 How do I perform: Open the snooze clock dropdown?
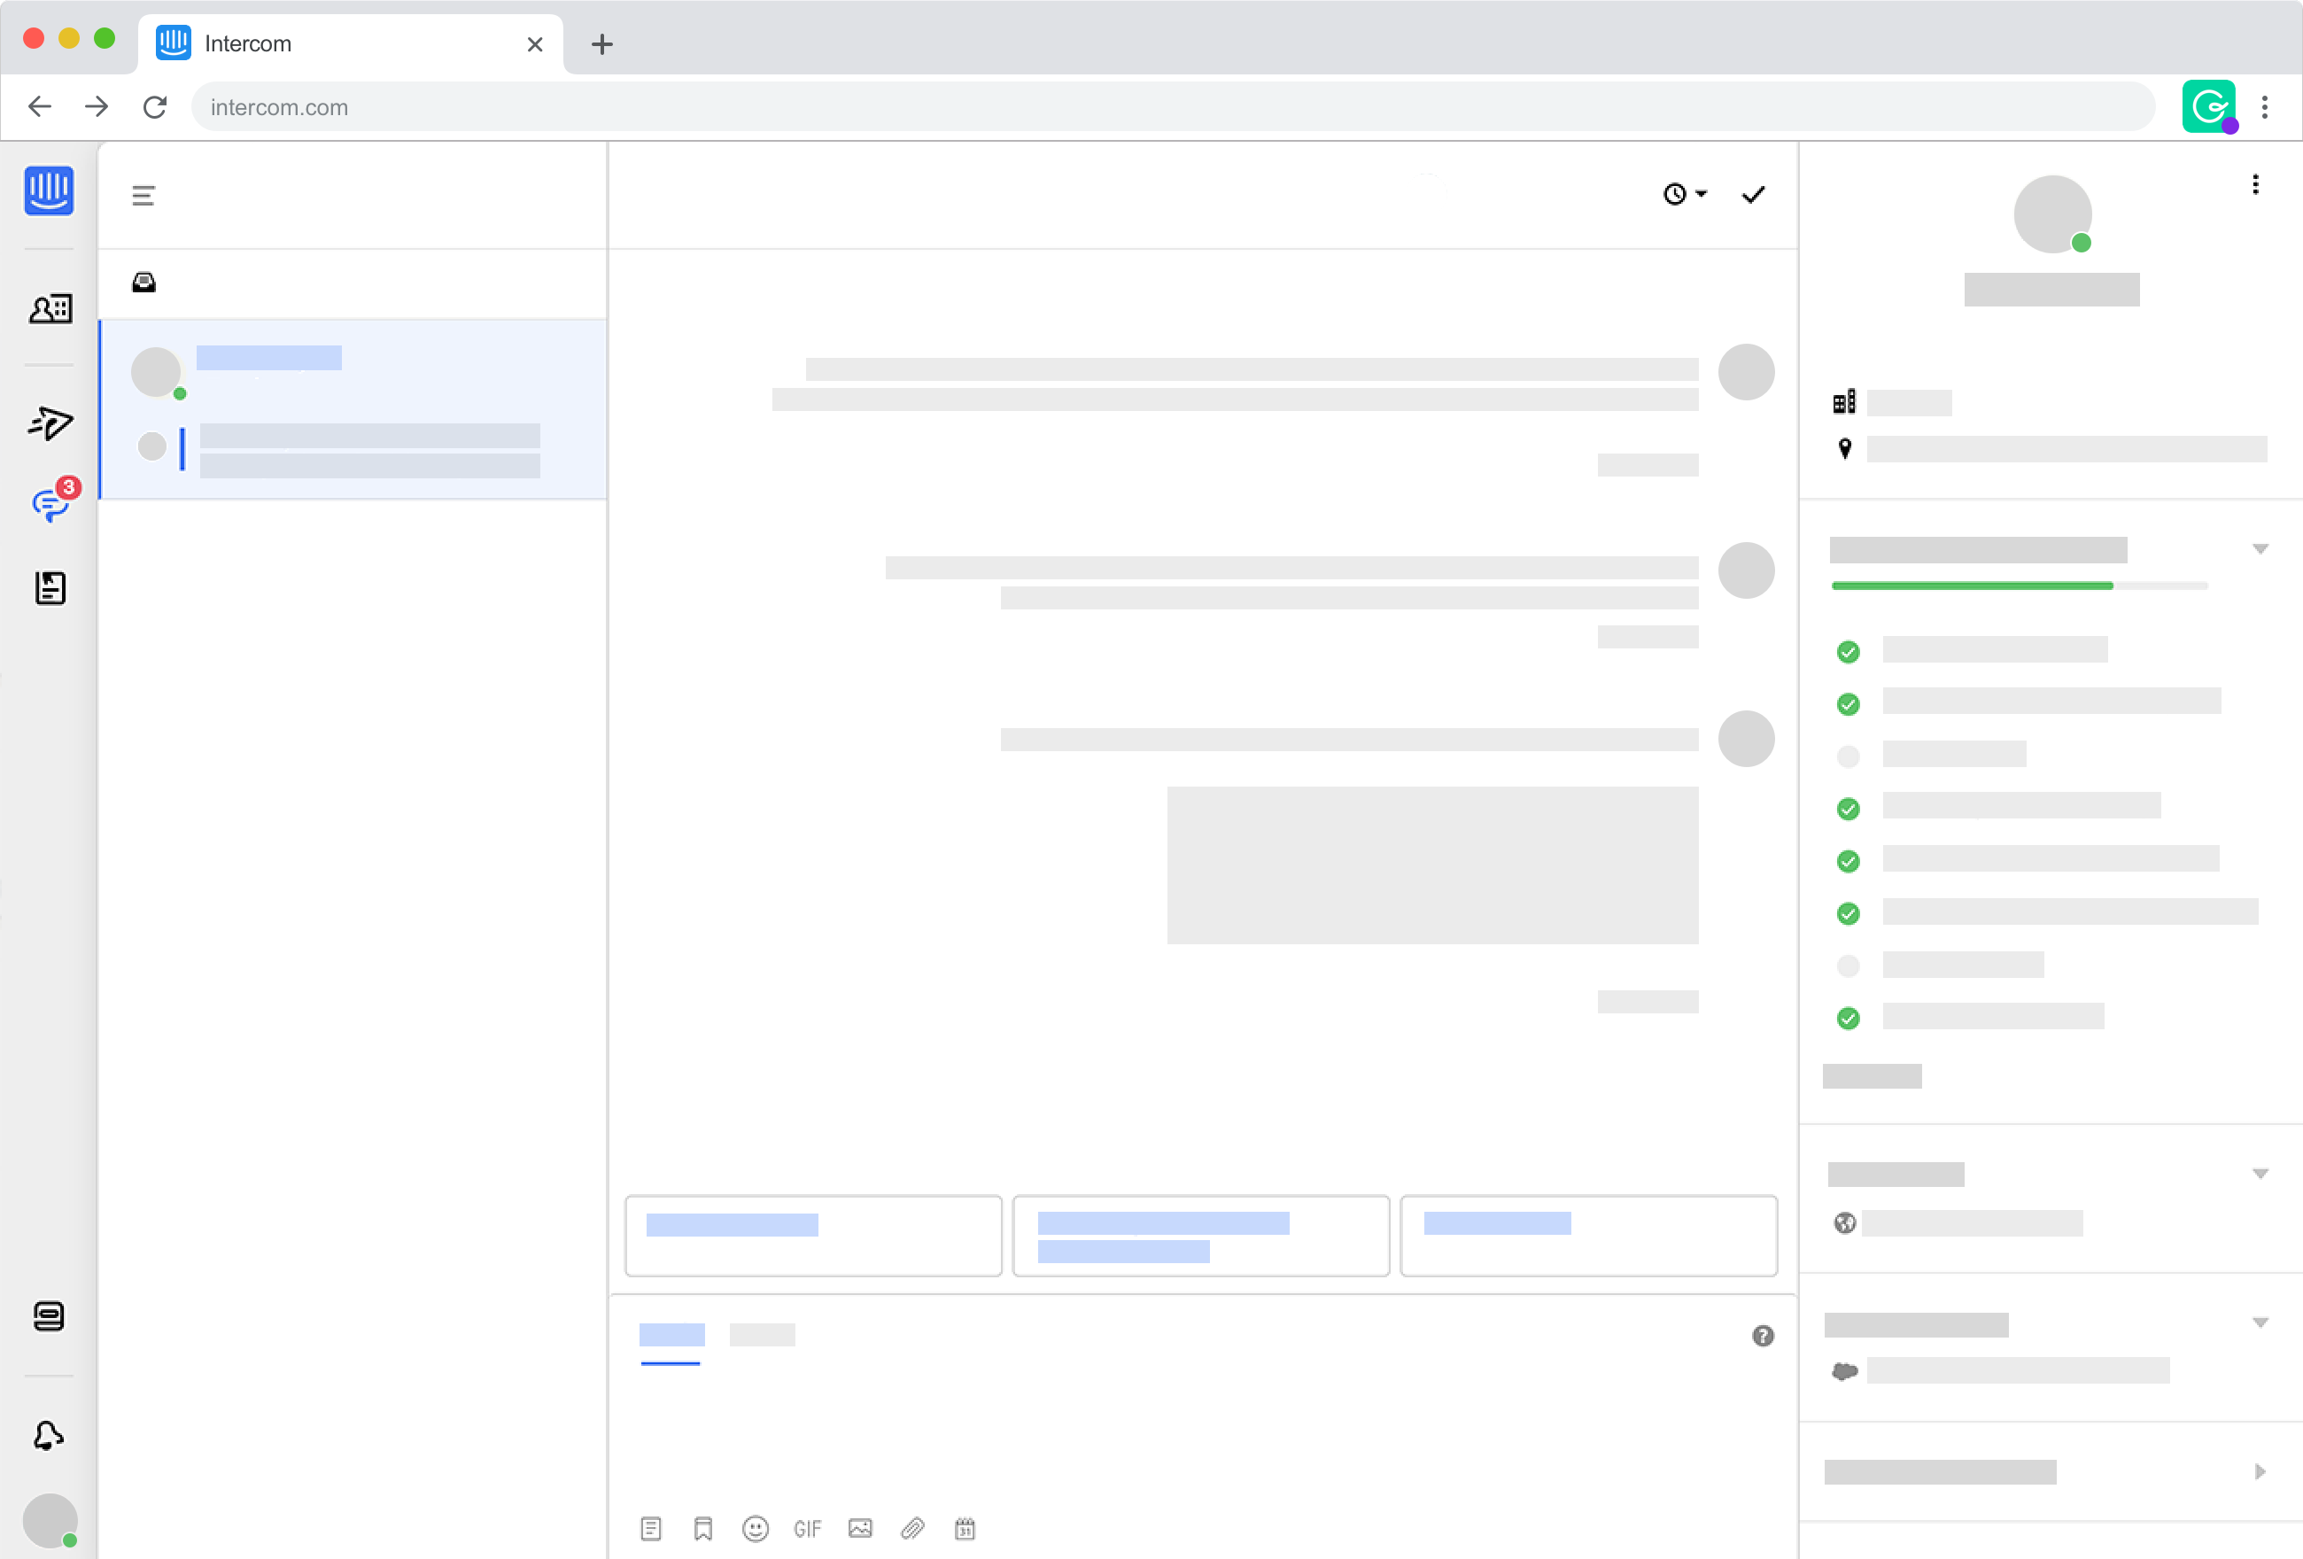coord(1684,194)
